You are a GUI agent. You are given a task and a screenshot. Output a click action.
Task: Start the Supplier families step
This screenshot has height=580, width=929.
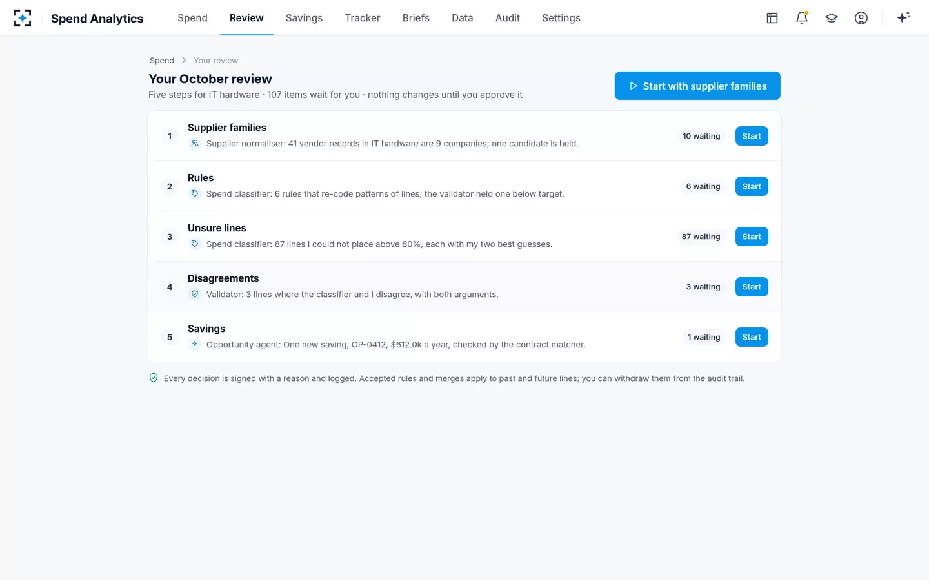752,136
